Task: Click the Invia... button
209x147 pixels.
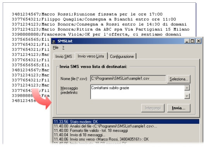Action: coord(178,108)
